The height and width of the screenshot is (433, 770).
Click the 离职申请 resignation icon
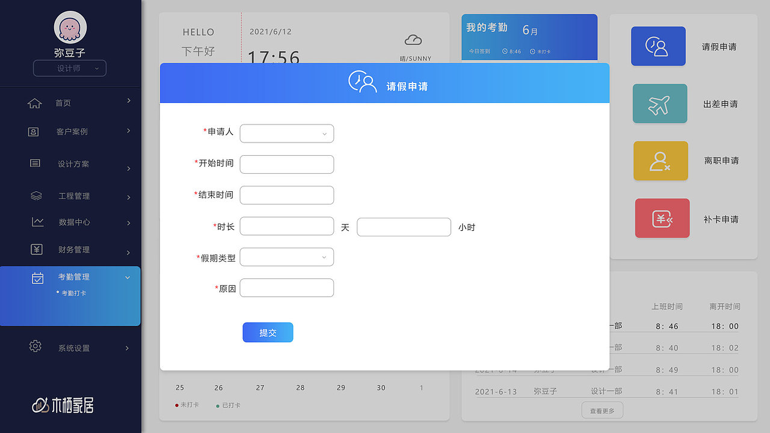pyautogui.click(x=661, y=161)
